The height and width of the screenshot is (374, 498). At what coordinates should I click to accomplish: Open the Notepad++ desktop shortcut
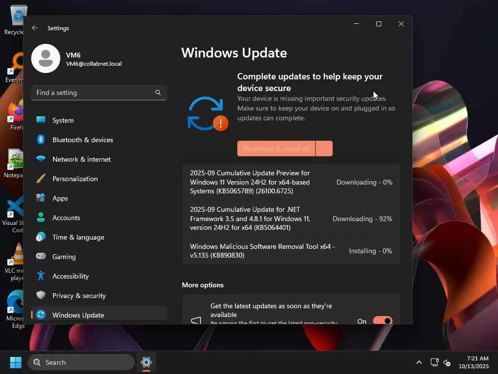click(14, 163)
